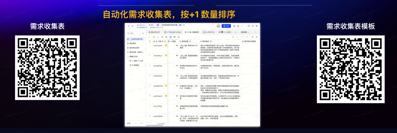The height and width of the screenshot is (133, 397).
Task: Click the redo arrow in view toolbar
Action: click(x=247, y=37)
